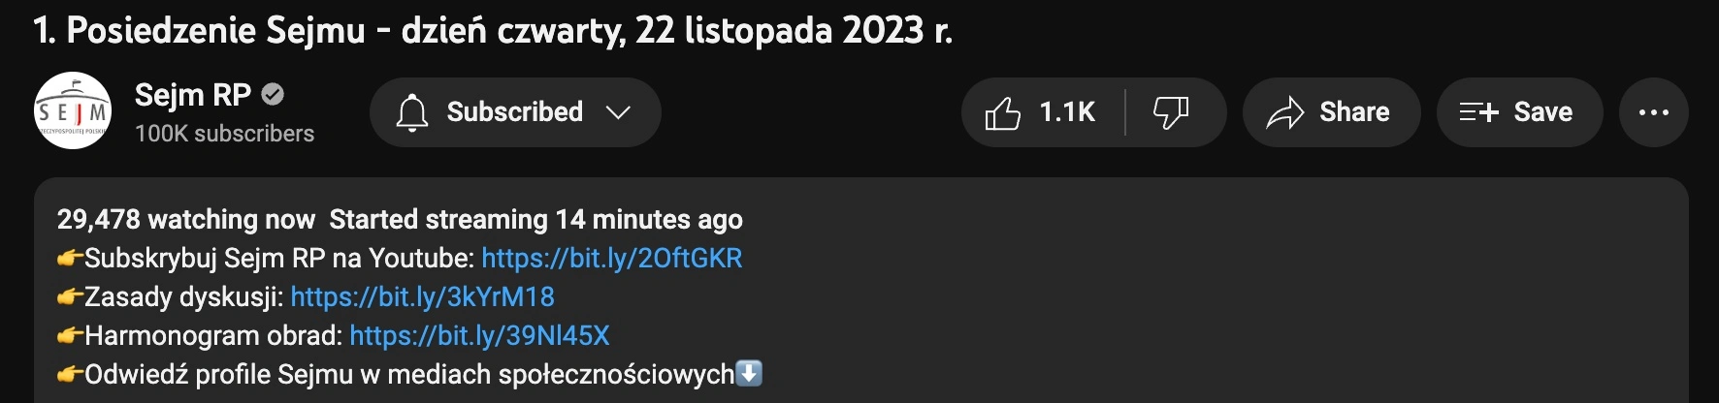1719x403 pixels.
Task: Expand the Subscribed dropdown chevron
Action: (618, 112)
